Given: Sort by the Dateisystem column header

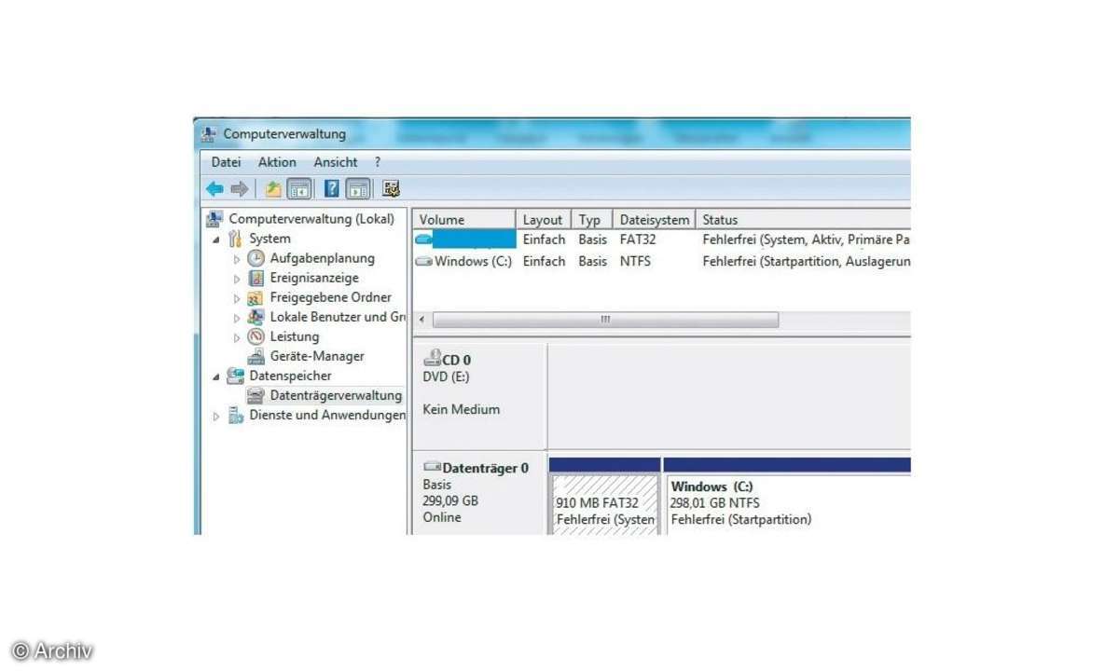Looking at the screenshot, I should [655, 220].
